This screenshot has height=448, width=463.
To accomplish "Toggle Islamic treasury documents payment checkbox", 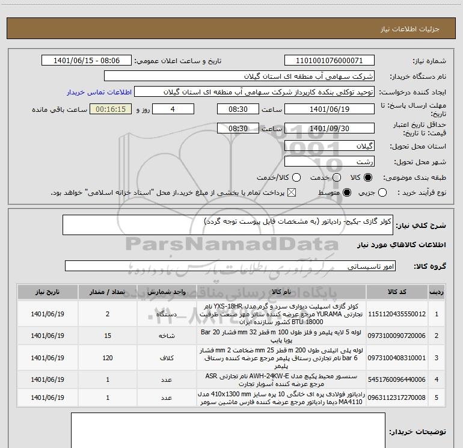I will [x=292, y=192].
